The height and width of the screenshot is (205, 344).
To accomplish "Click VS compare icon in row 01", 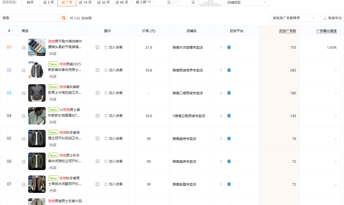I will point(97,47).
